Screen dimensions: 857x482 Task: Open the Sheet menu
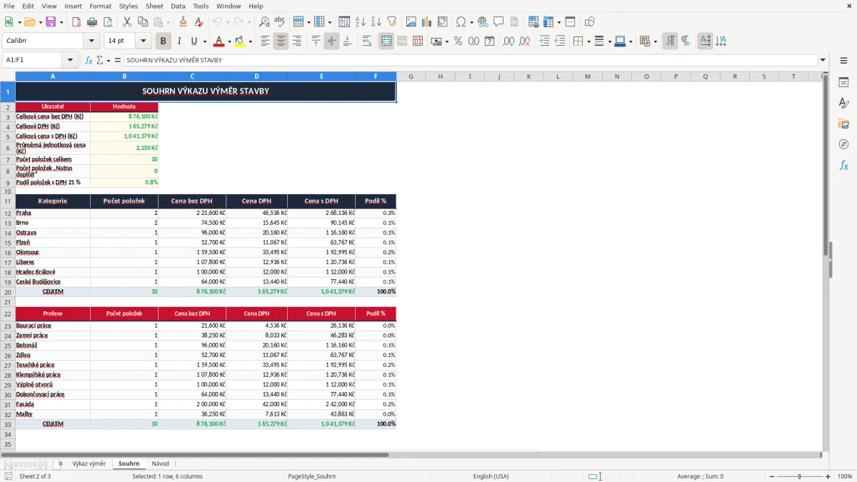tap(154, 6)
